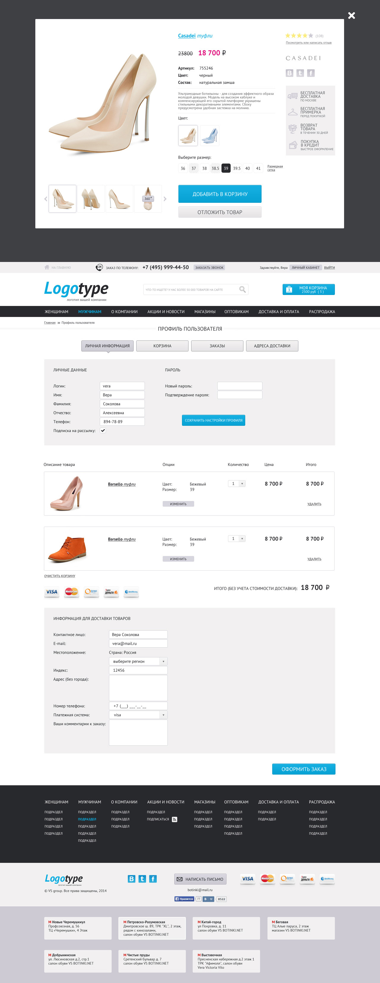Choose the blue shoe color swatch

pos(210,136)
